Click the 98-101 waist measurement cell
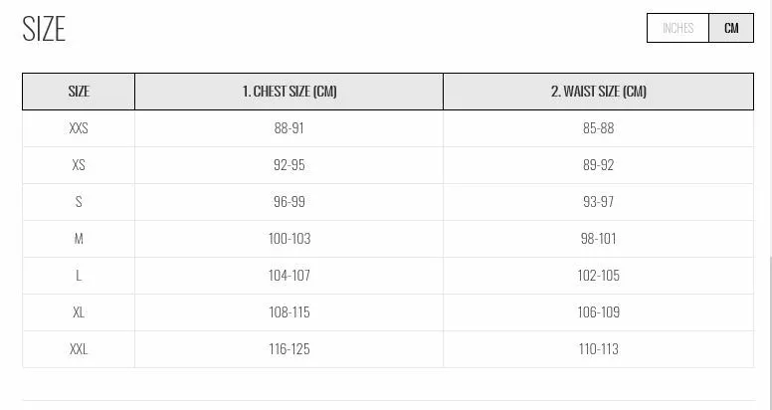This screenshot has width=772, height=410. pos(598,239)
